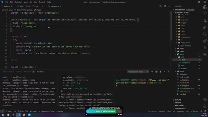Image resolution: width=208 pixels, height=117 pixels.
Task: Open the Help menu
Action: (x=49, y=2)
